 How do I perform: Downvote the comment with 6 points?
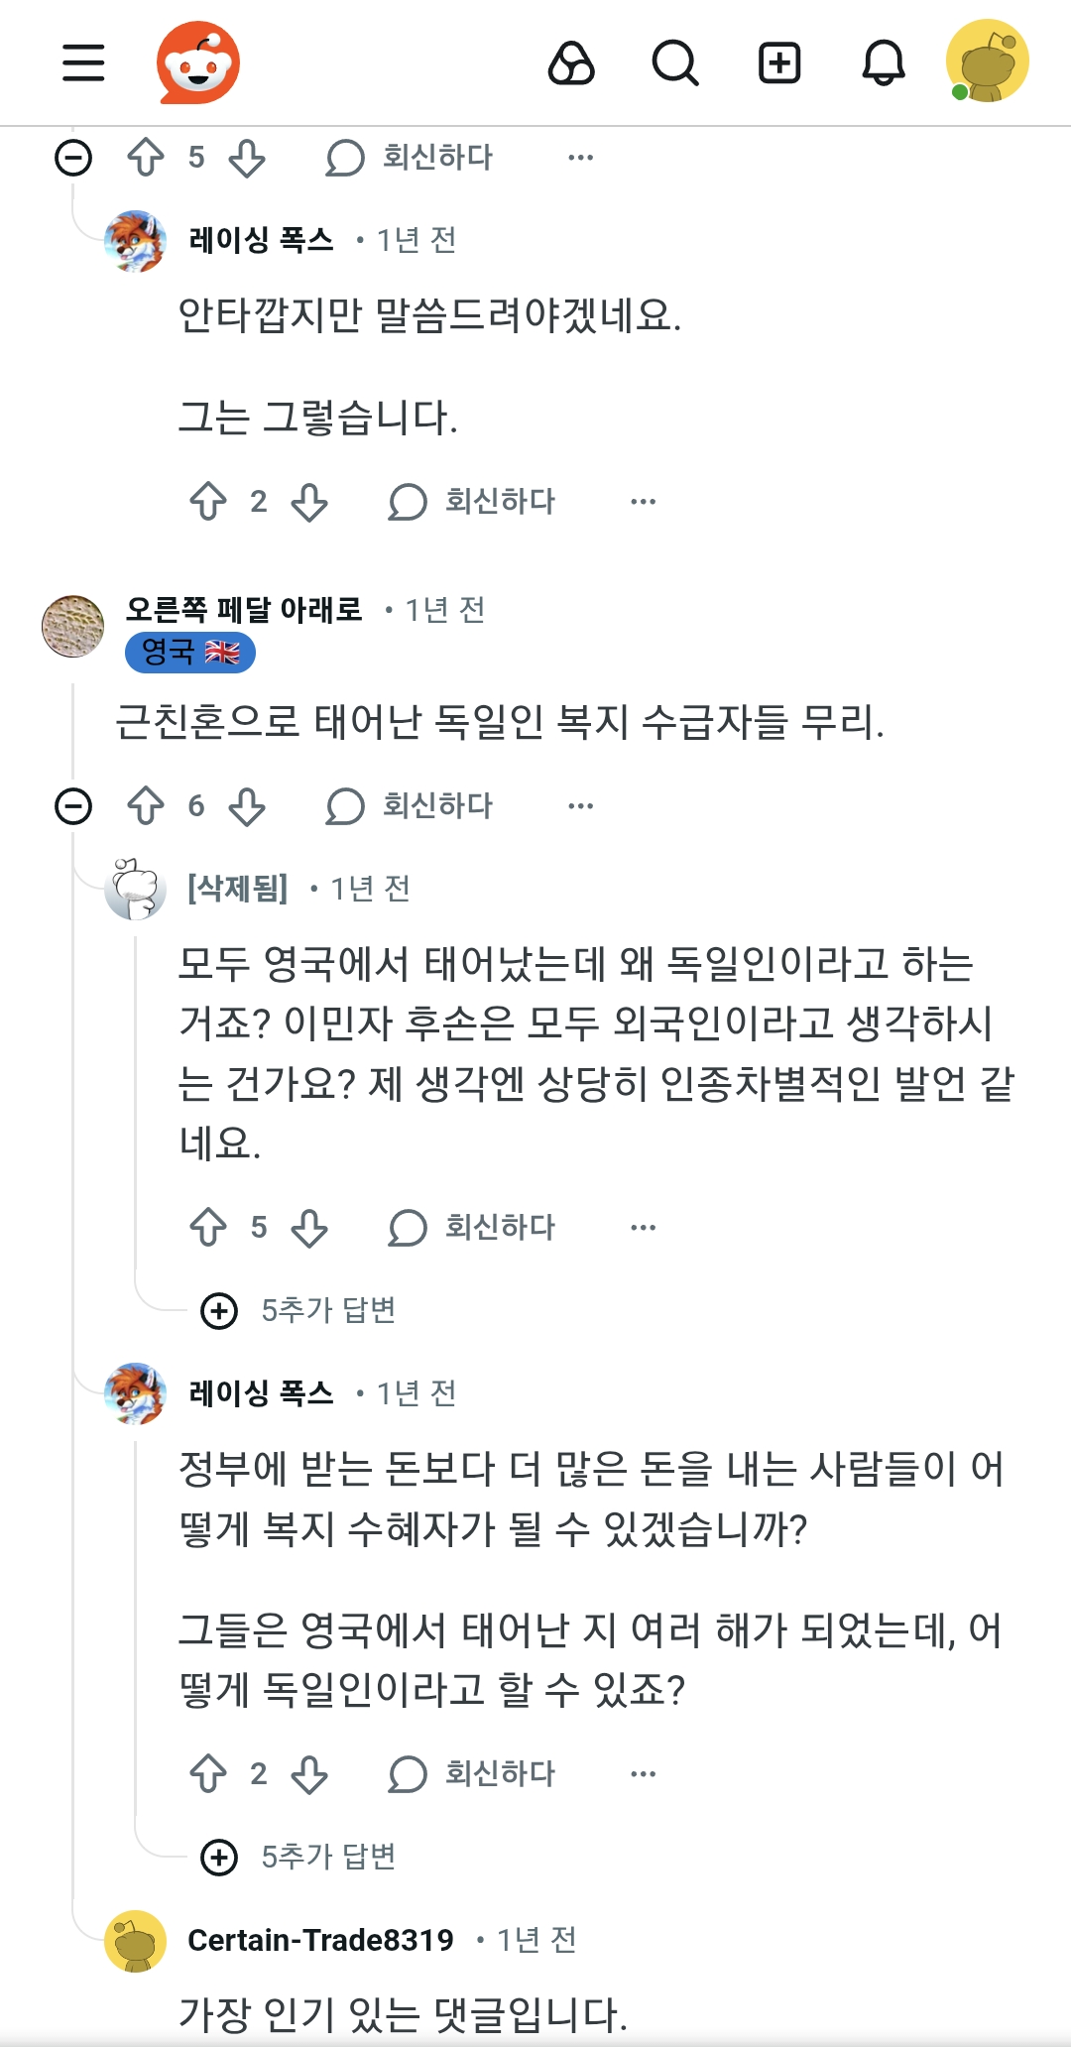[247, 805]
